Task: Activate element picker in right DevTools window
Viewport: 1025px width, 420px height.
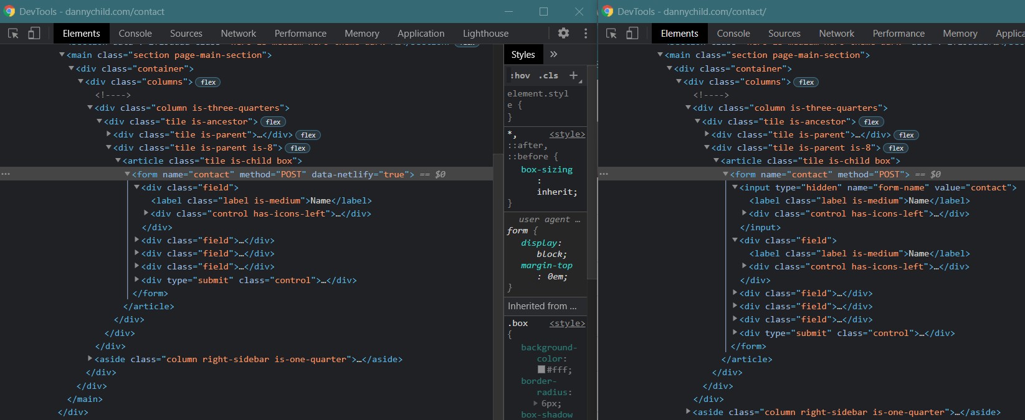Action: 611,34
